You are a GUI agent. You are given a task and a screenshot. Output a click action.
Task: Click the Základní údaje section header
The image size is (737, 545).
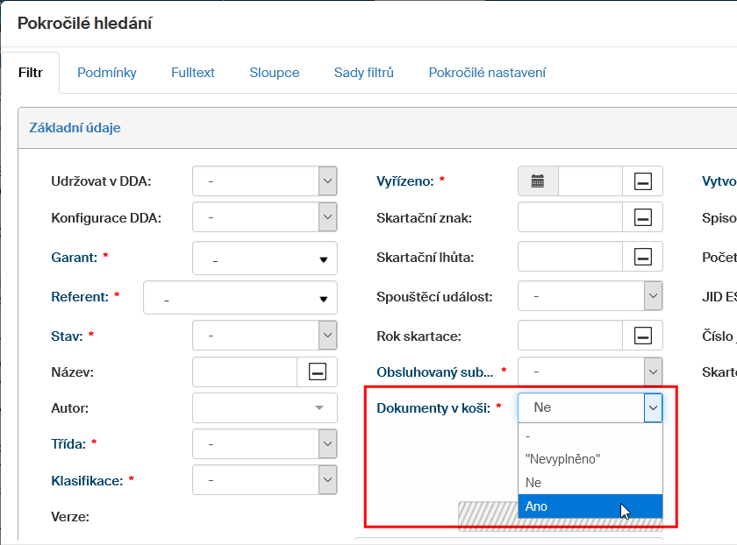point(75,128)
